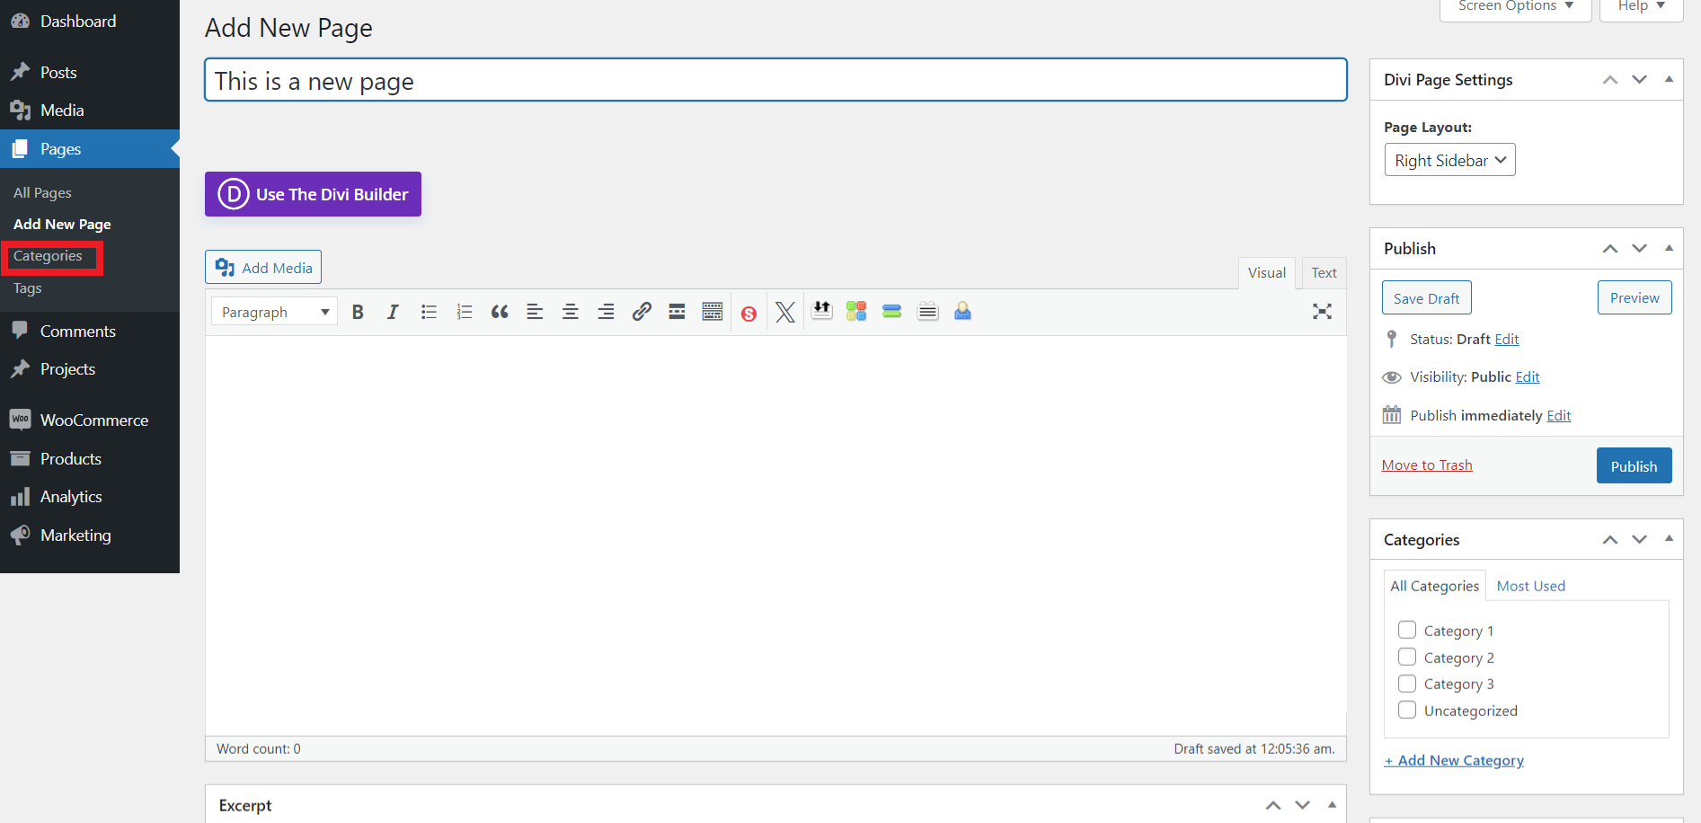Check the Uncategorized checkbox
This screenshot has height=823, width=1701.
tap(1407, 710)
